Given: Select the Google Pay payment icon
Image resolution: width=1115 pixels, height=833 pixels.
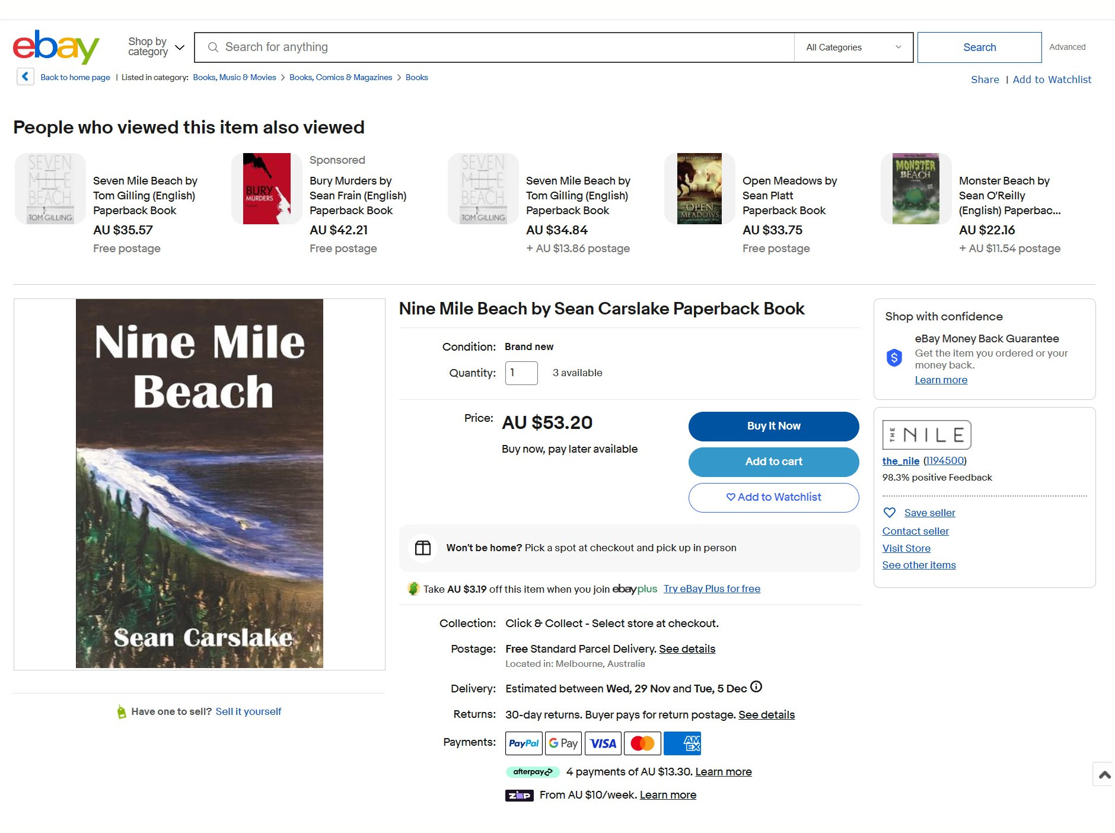Looking at the screenshot, I should click(563, 743).
